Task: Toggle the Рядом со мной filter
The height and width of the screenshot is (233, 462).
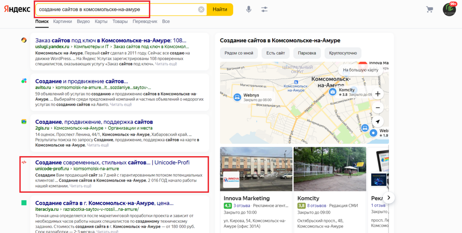Action: click(x=239, y=53)
